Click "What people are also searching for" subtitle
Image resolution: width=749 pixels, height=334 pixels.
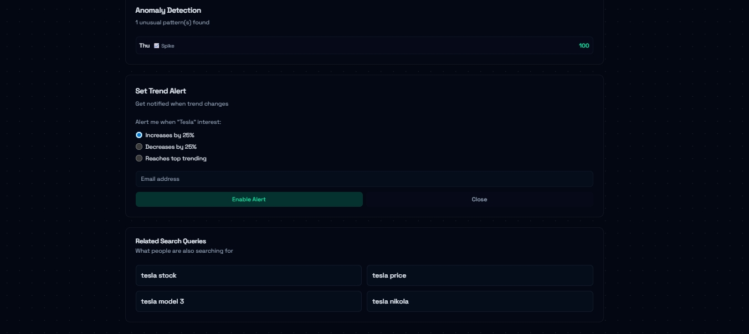click(184, 251)
